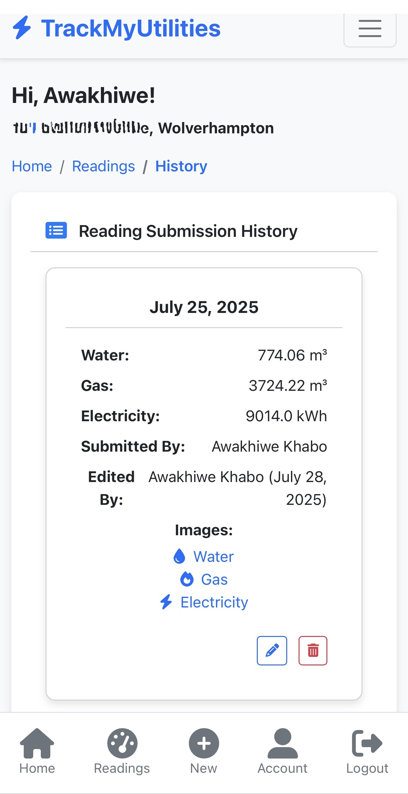The height and width of the screenshot is (794, 408).
Task: Open the Readings breadcrumb link
Action: pos(103,166)
